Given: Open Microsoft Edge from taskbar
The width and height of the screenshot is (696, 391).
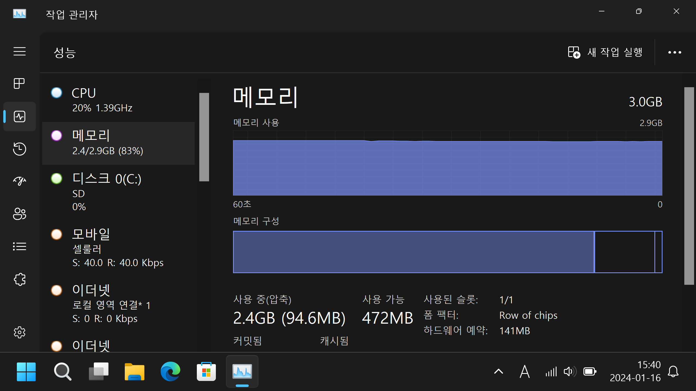Looking at the screenshot, I should pyautogui.click(x=170, y=371).
